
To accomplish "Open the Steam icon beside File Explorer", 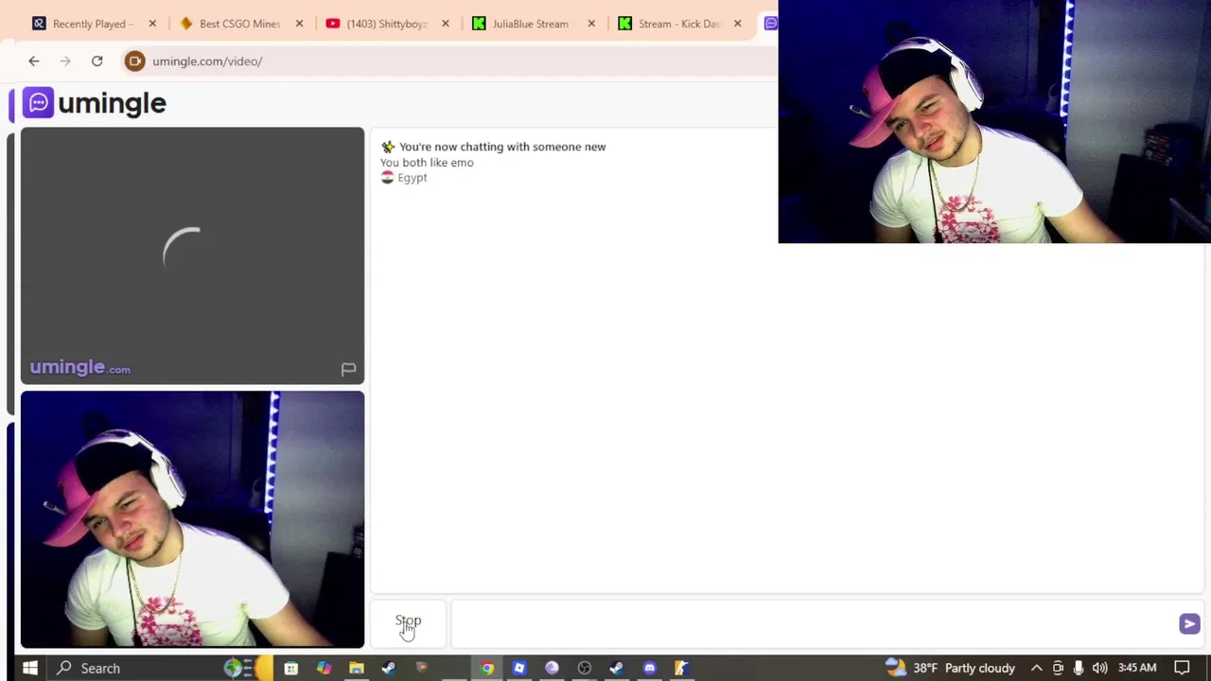I will [389, 668].
